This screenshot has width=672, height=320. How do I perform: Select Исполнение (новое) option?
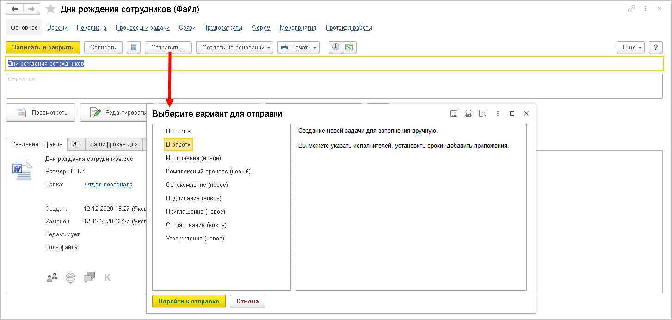pos(193,158)
